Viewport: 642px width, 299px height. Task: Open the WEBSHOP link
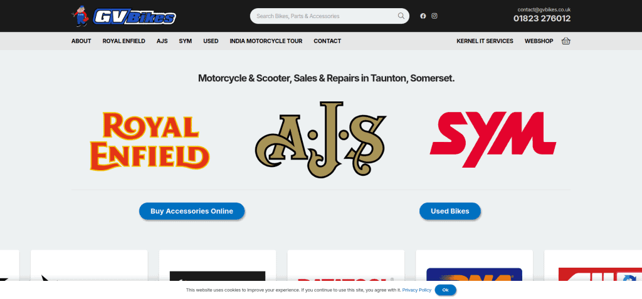coord(539,41)
